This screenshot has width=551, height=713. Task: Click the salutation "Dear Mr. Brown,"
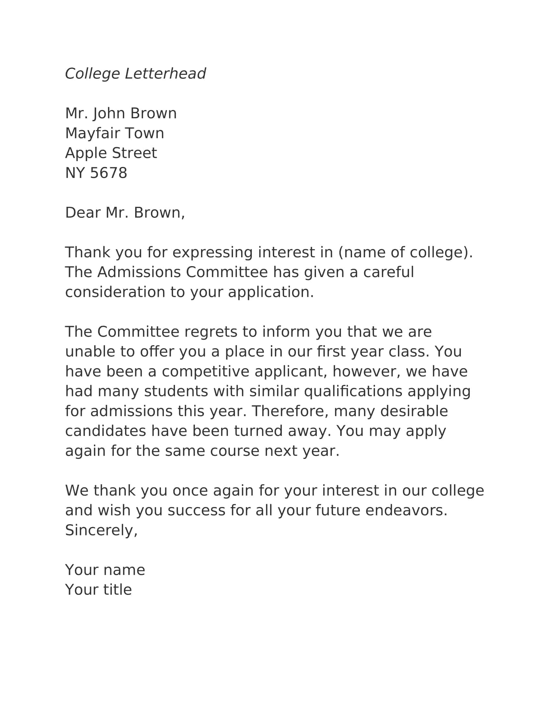[x=125, y=213]
